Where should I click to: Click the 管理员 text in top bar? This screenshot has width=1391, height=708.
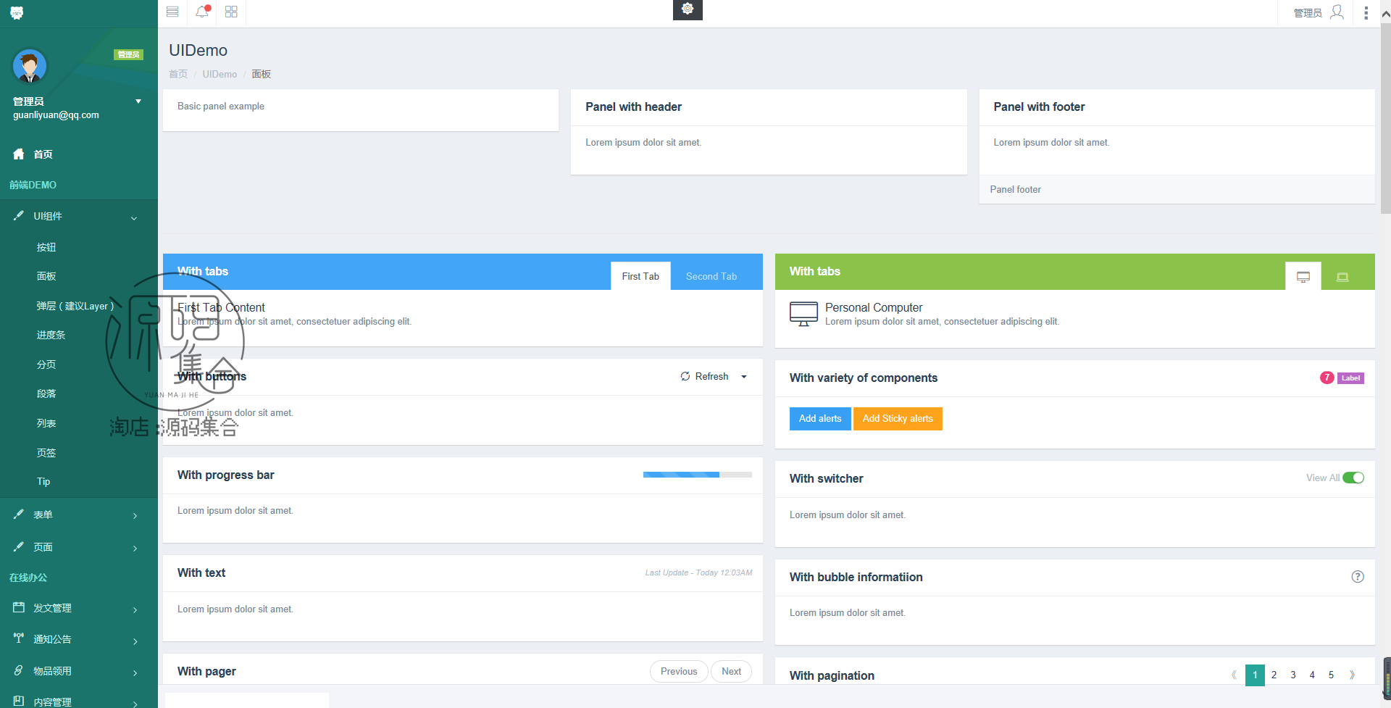pos(1308,13)
